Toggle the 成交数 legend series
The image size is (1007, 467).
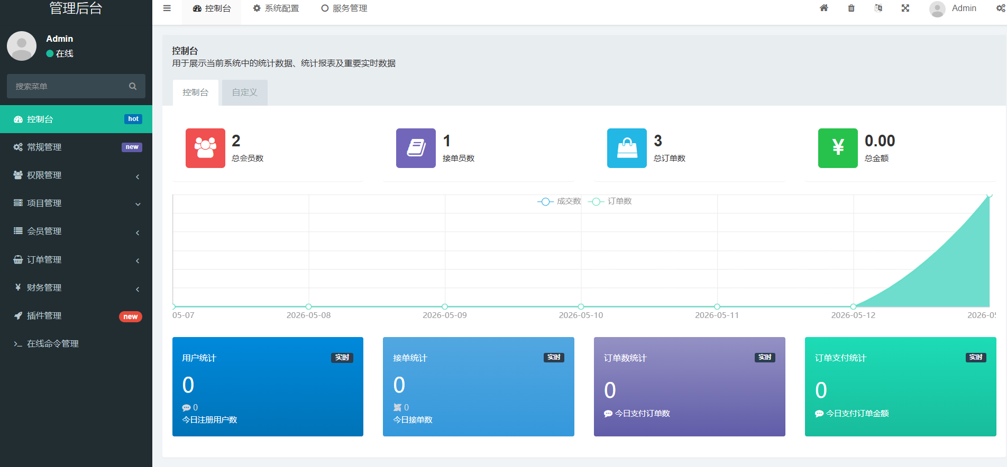pos(559,201)
